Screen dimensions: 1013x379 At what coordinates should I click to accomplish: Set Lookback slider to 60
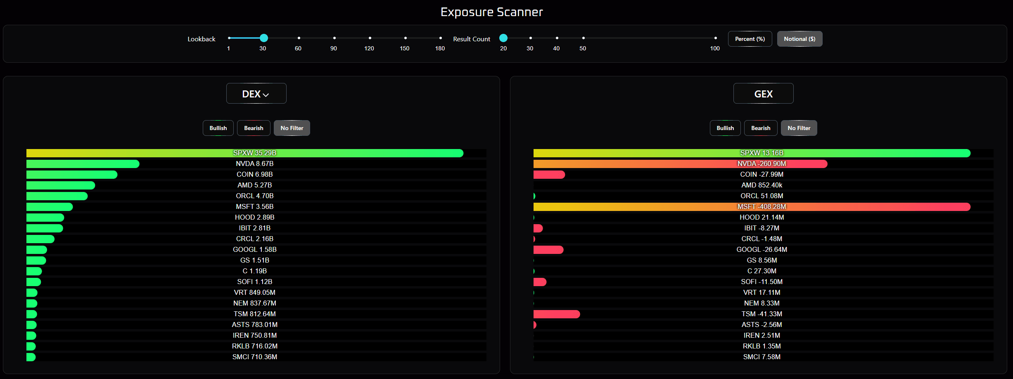[299, 38]
